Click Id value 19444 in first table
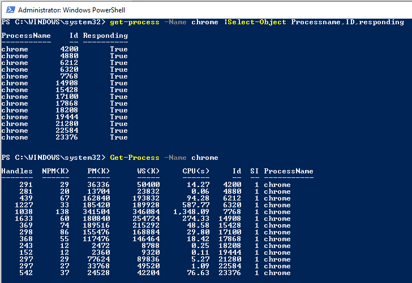This screenshot has width=412, height=283. [x=67, y=117]
